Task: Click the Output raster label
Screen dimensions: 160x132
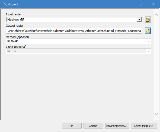Action: coord(15,26)
